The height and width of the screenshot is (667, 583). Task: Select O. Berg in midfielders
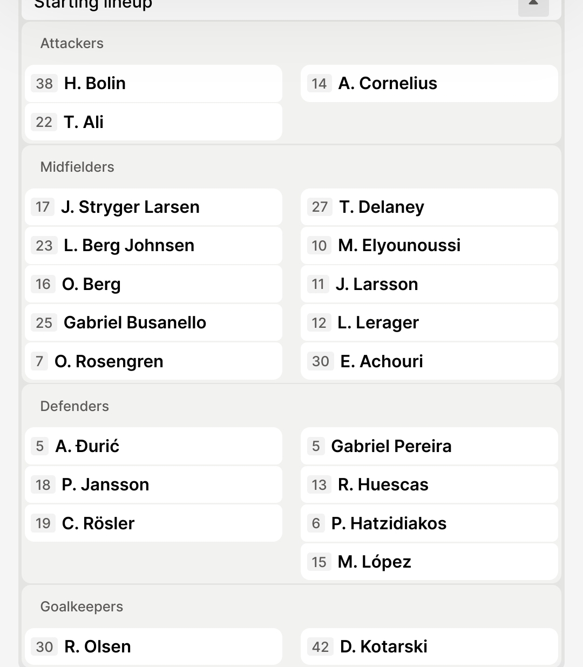(153, 284)
